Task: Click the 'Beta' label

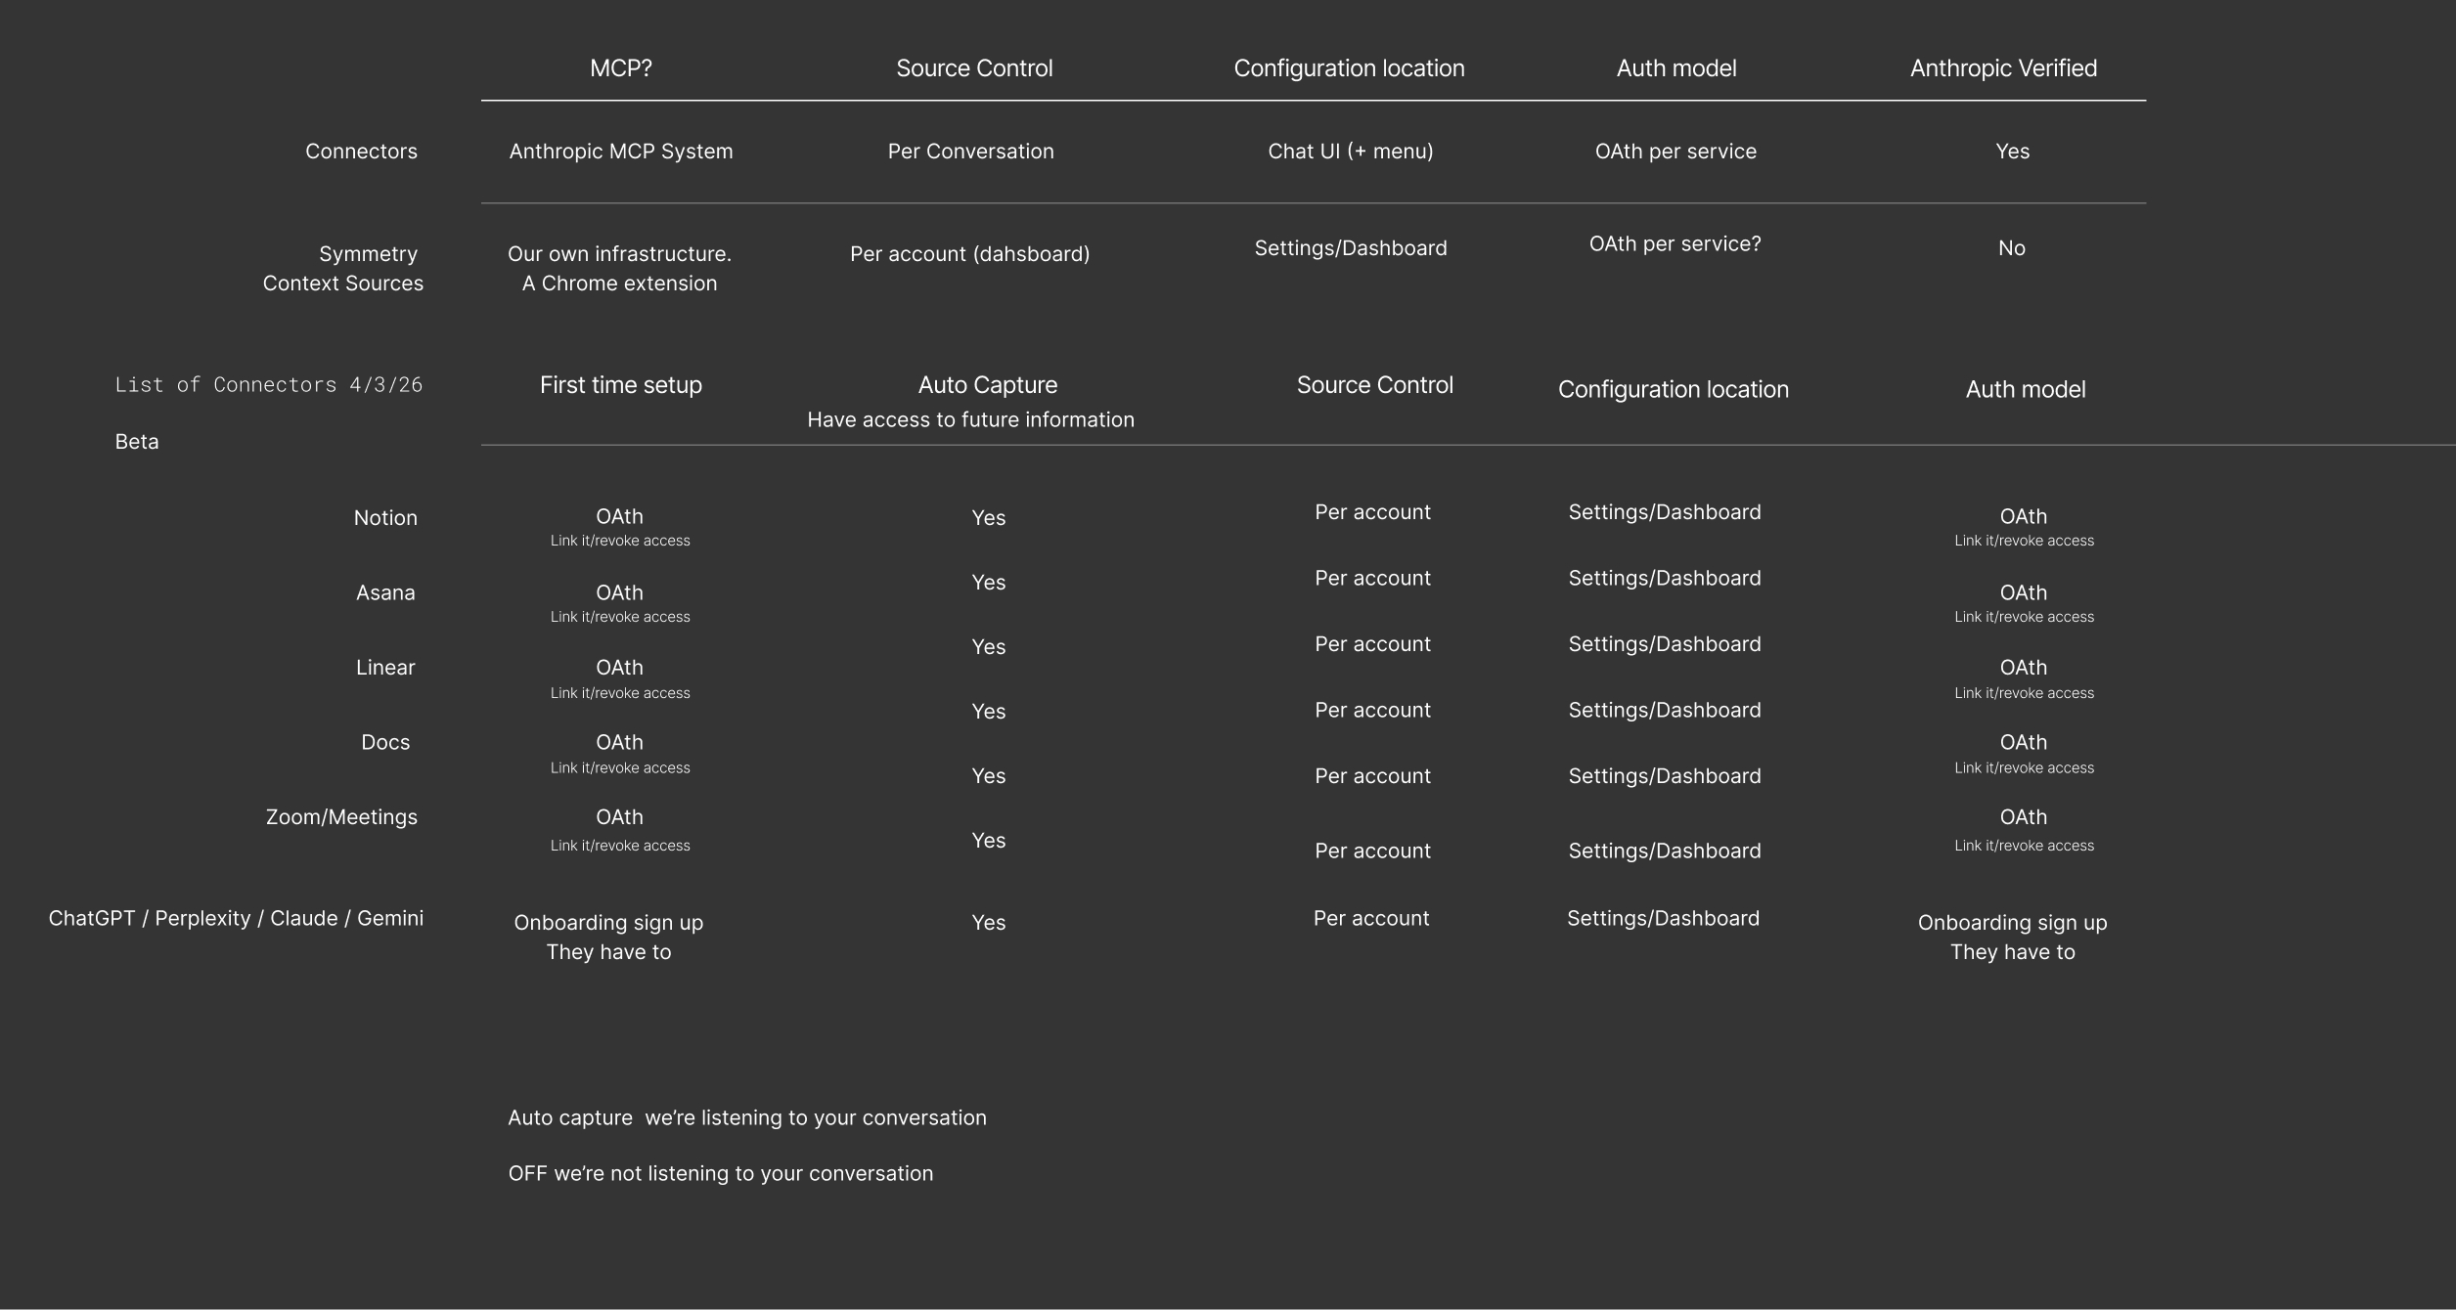Action: point(137,442)
